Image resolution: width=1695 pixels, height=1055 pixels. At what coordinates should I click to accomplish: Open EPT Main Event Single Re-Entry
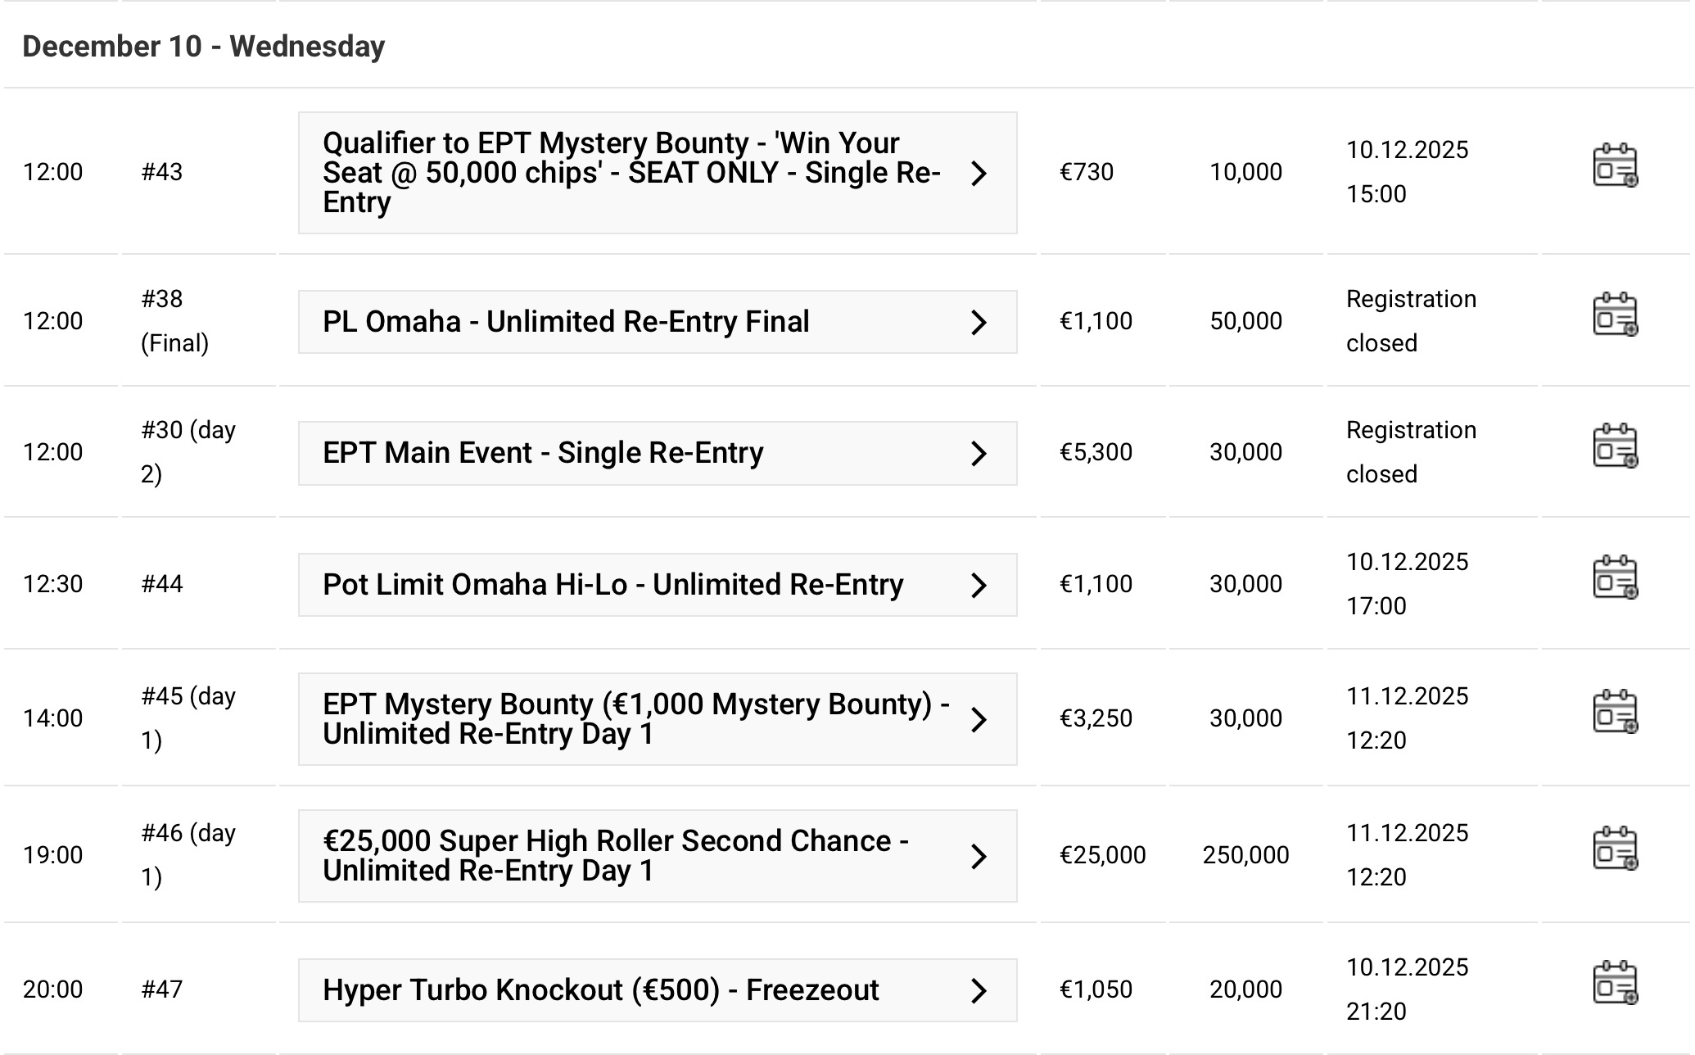(543, 453)
